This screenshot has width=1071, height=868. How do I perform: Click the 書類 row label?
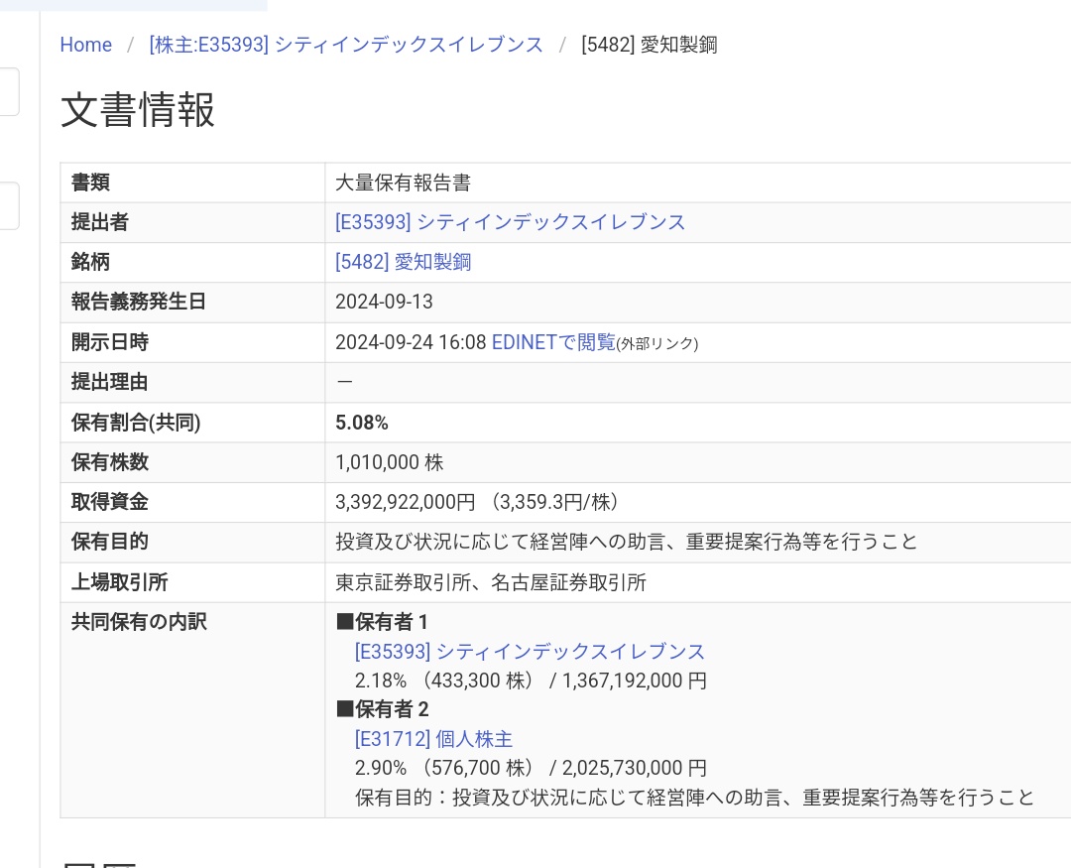click(91, 183)
